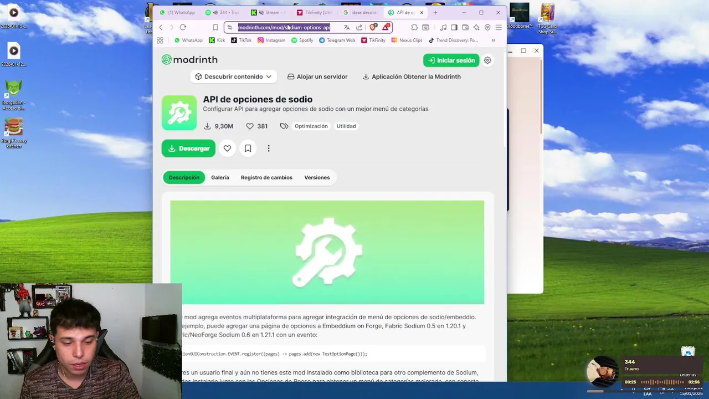Switch to the (1) WhatsApp browser tab

pyautogui.click(x=177, y=12)
